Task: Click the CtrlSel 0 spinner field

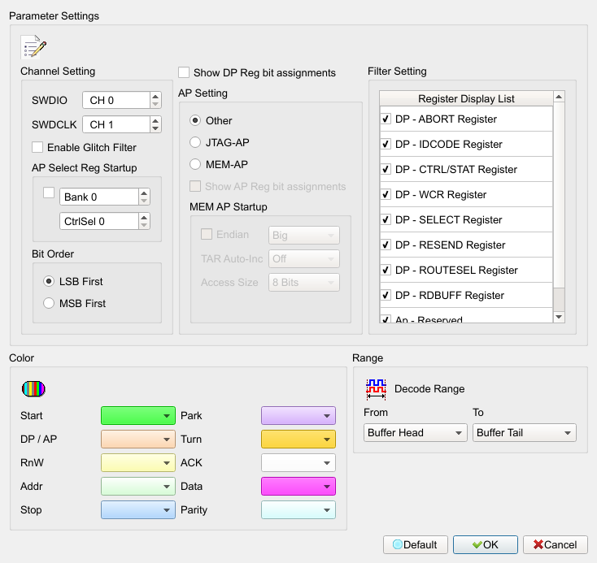Action: click(x=105, y=221)
